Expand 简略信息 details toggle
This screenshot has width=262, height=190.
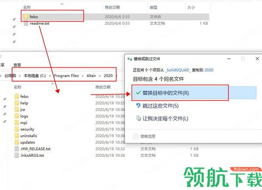tap(136, 136)
